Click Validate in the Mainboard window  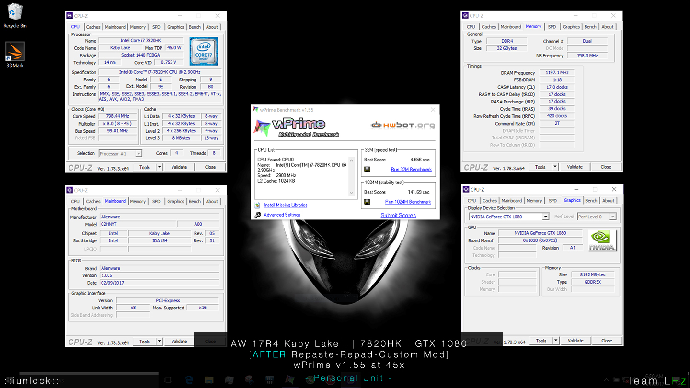[179, 342]
